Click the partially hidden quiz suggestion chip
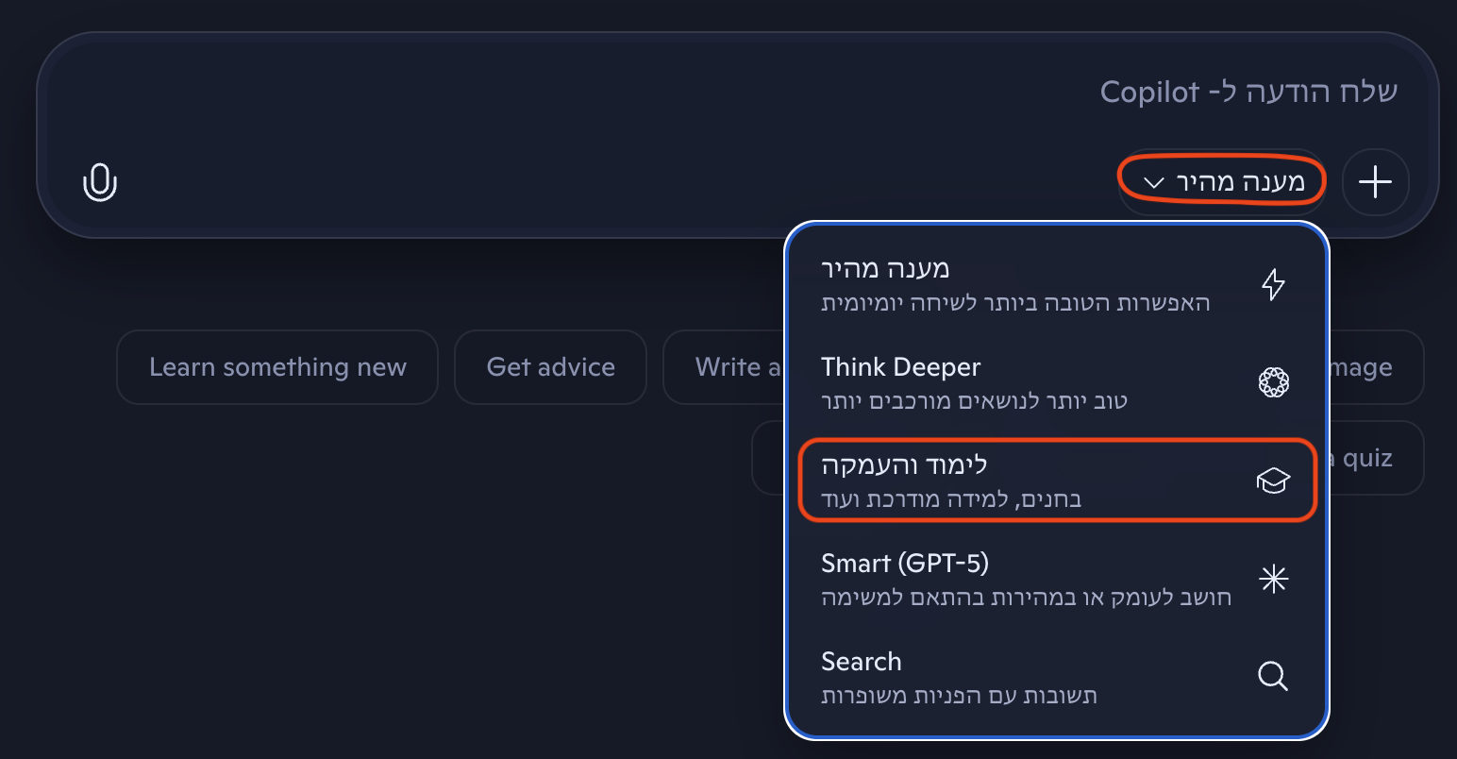 (1375, 458)
